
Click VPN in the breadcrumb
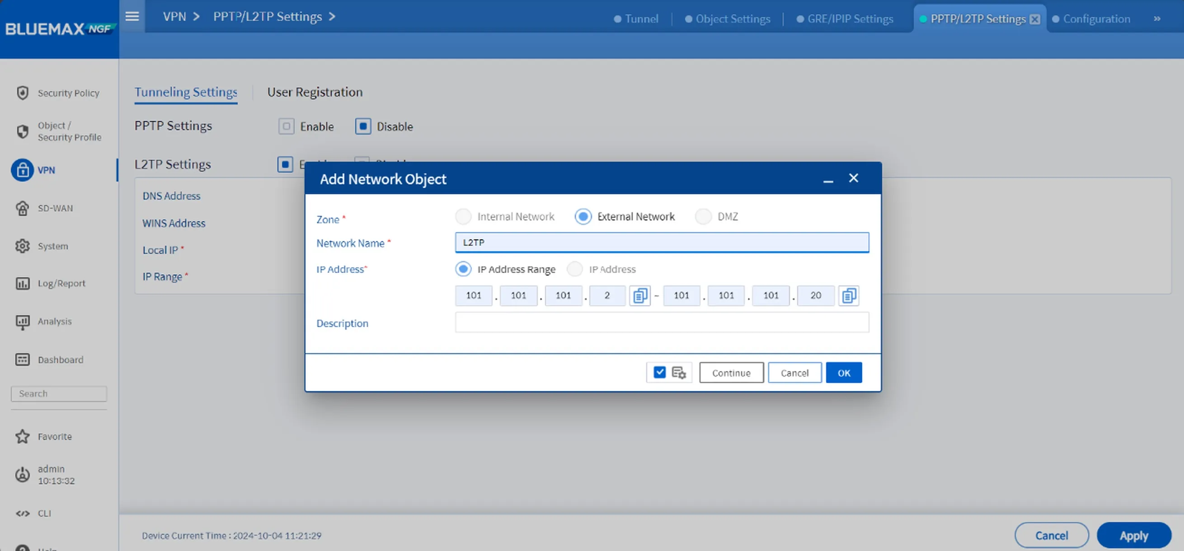point(174,17)
